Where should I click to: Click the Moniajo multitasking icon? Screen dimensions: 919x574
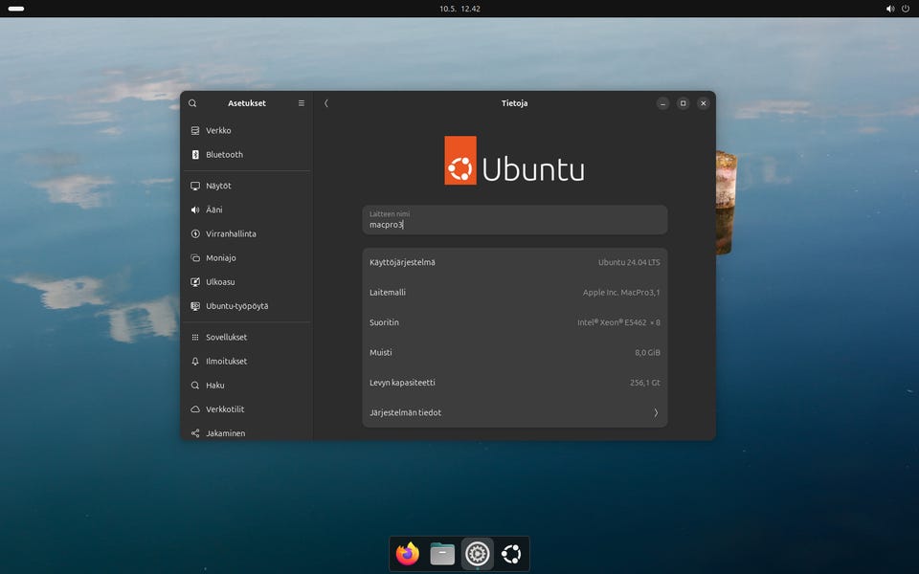[x=195, y=257]
